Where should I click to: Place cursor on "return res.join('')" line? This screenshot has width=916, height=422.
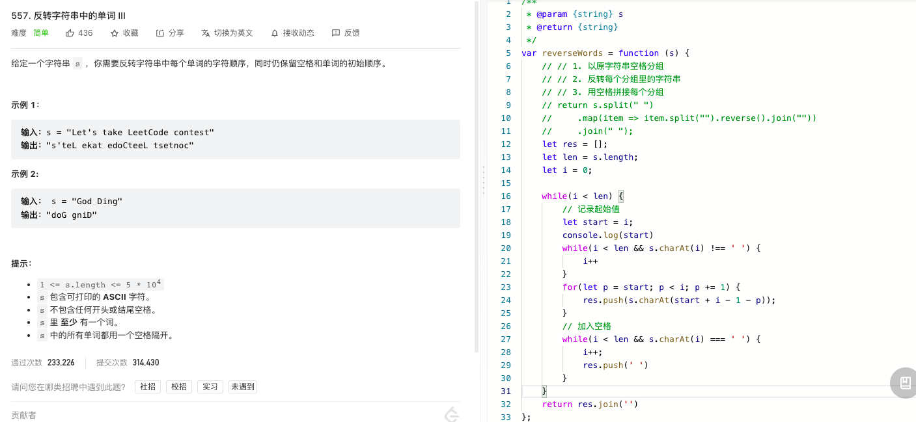(x=590, y=404)
